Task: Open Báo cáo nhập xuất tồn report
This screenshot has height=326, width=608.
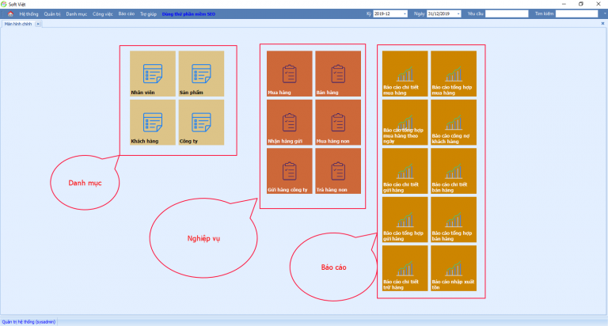Action: (x=454, y=268)
